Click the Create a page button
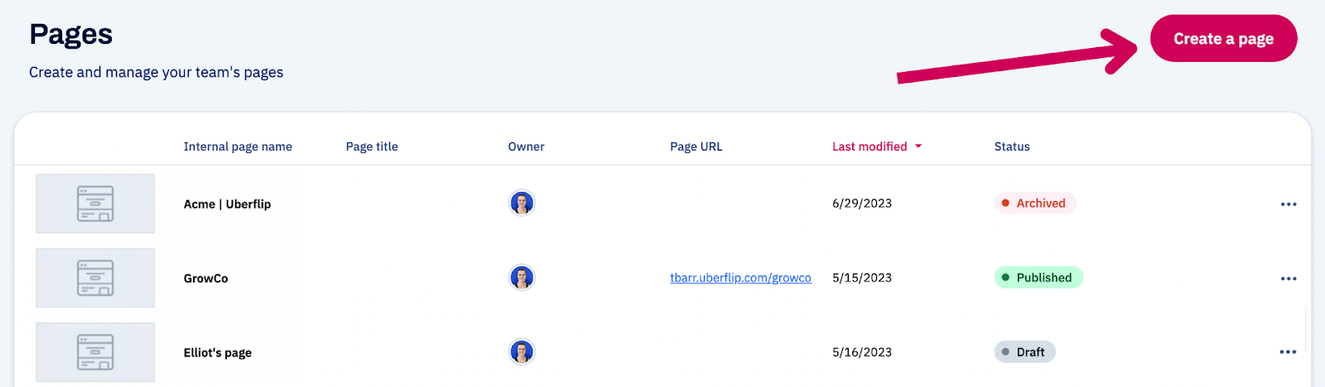The height and width of the screenshot is (387, 1325). point(1223,39)
